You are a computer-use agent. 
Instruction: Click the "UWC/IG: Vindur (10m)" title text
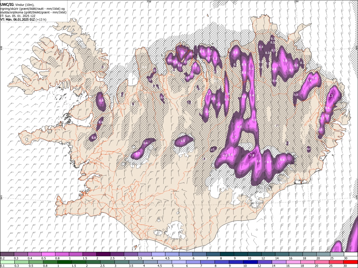pyautogui.click(x=17, y=5)
